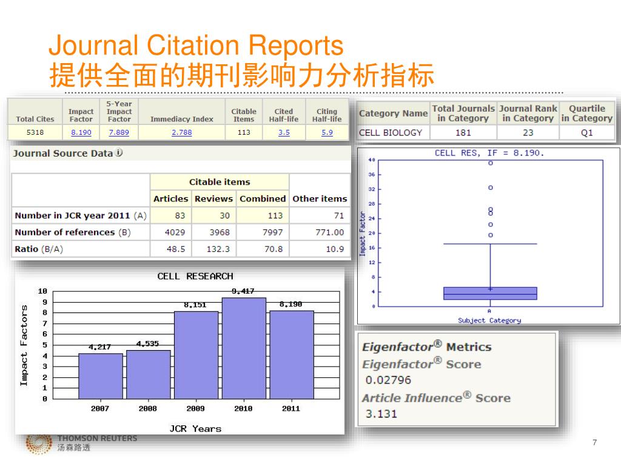This screenshot has width=621, height=466.
Task: Click the 2011 bar labeled 8.190
Action: coord(292,354)
